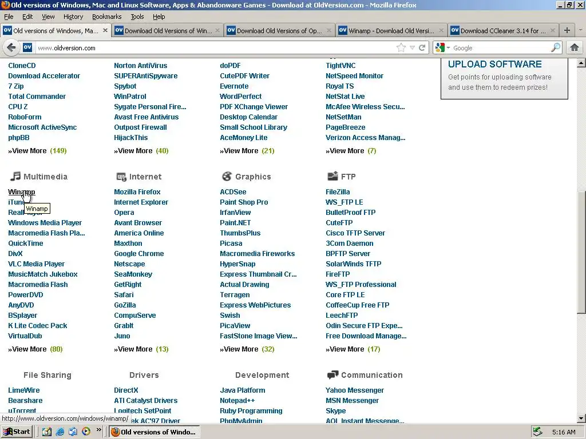Click the notepad icon in the quick launch
586x439 pixels.
point(47,432)
